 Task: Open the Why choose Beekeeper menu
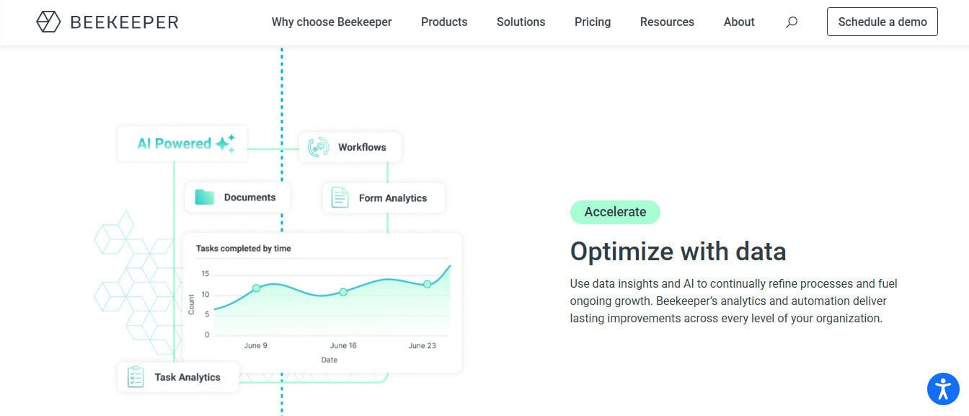[332, 22]
